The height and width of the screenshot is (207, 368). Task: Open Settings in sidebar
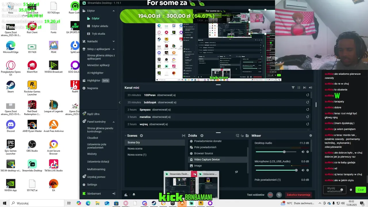[92, 185]
